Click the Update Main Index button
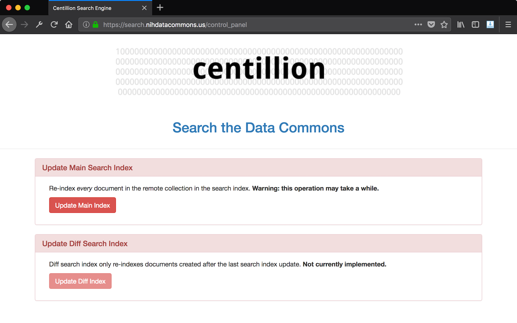 [82, 205]
